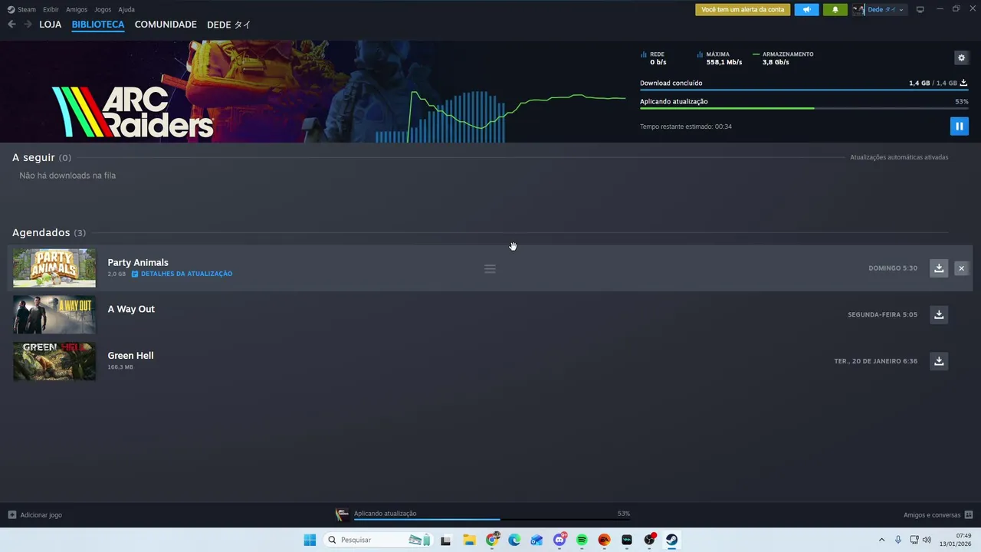Click the bottom status bar update progress
Screen dimensions: 981x552
pos(492,520)
